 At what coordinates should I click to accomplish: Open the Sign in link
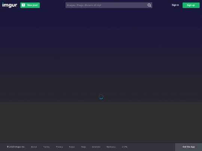click(175, 5)
